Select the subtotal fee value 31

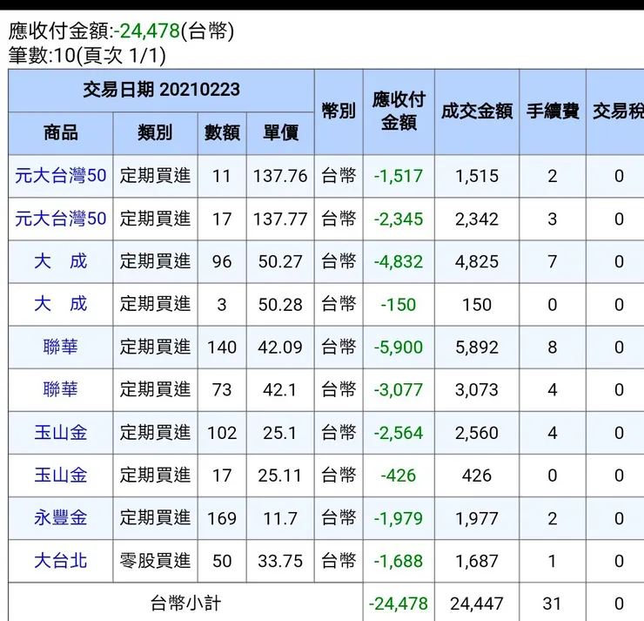[553, 604]
